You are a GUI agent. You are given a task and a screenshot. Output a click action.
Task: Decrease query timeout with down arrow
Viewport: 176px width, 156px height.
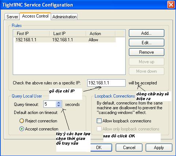(x=59, y=106)
